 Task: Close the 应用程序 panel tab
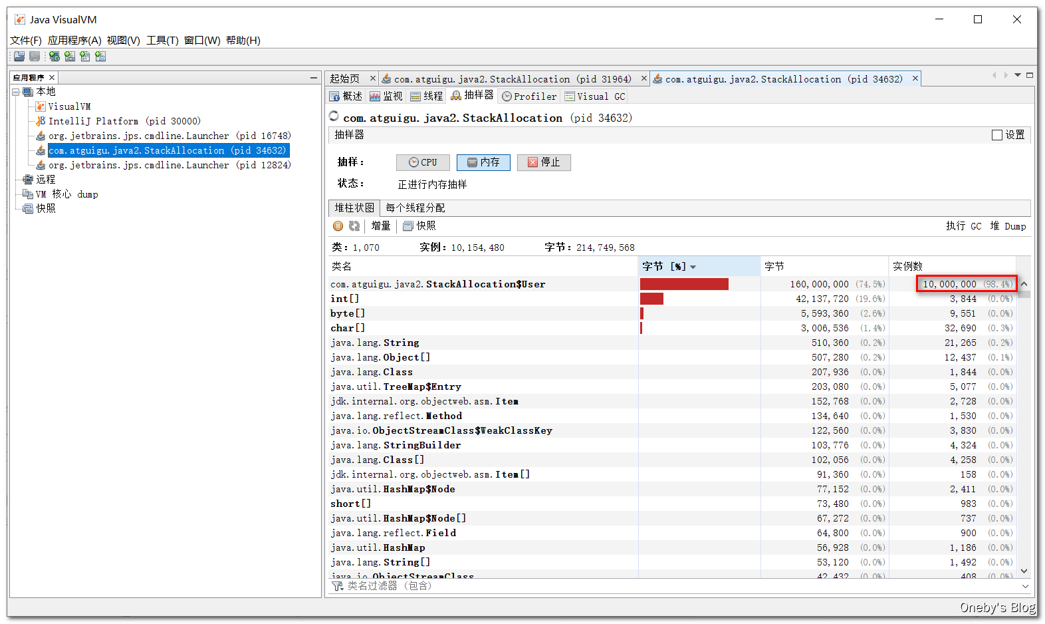click(52, 77)
